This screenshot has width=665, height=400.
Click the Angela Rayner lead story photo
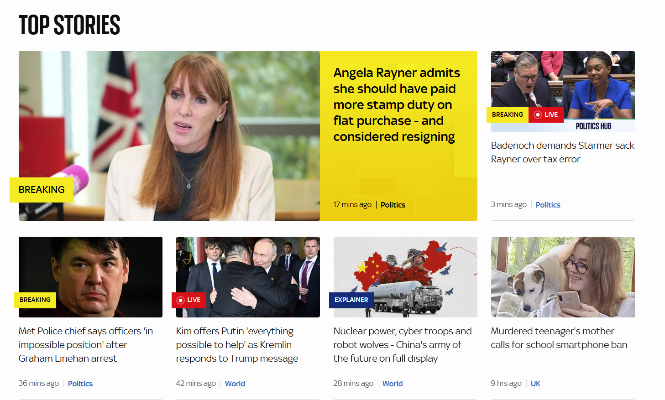pos(169,136)
